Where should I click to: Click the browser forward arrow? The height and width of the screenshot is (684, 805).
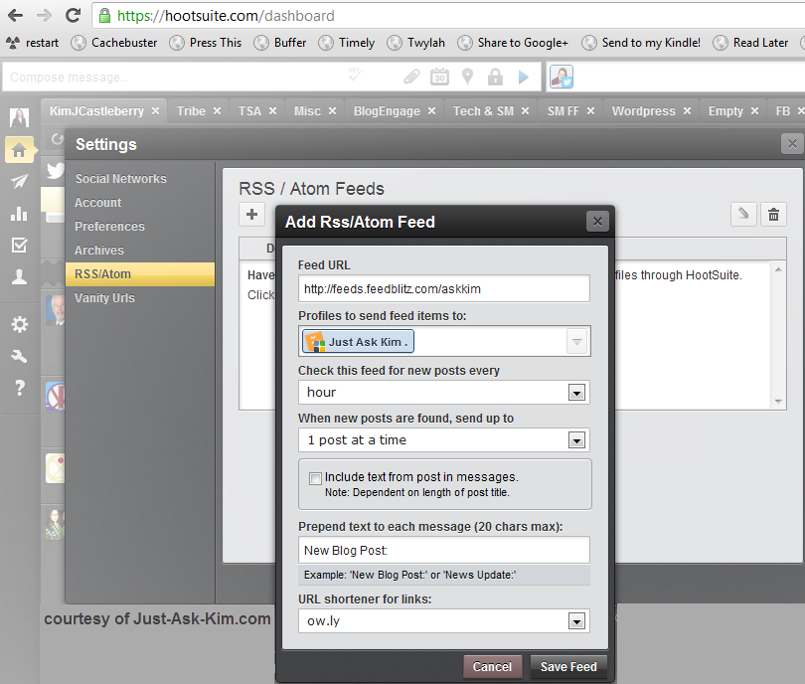click(44, 15)
